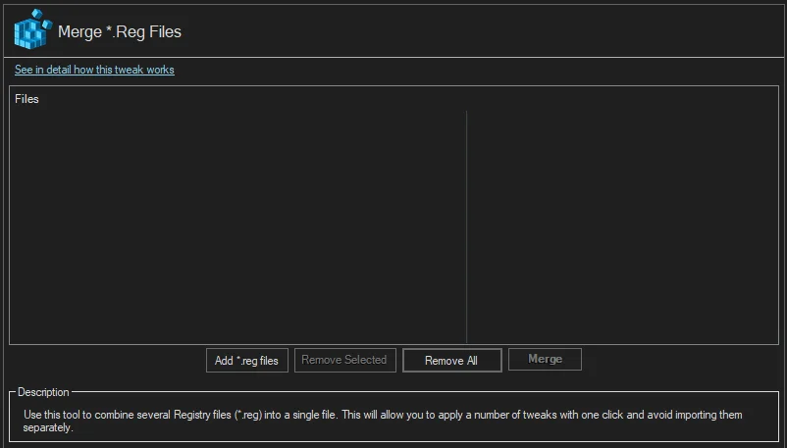Click the Description group label
787x448 pixels.
point(43,392)
